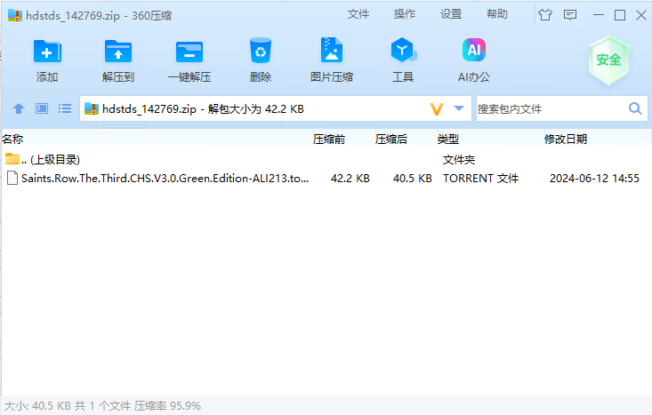Viewport: 652px width, 415px height.
Task: Click the 删除 (Delete) recycle icon
Action: [x=261, y=51]
